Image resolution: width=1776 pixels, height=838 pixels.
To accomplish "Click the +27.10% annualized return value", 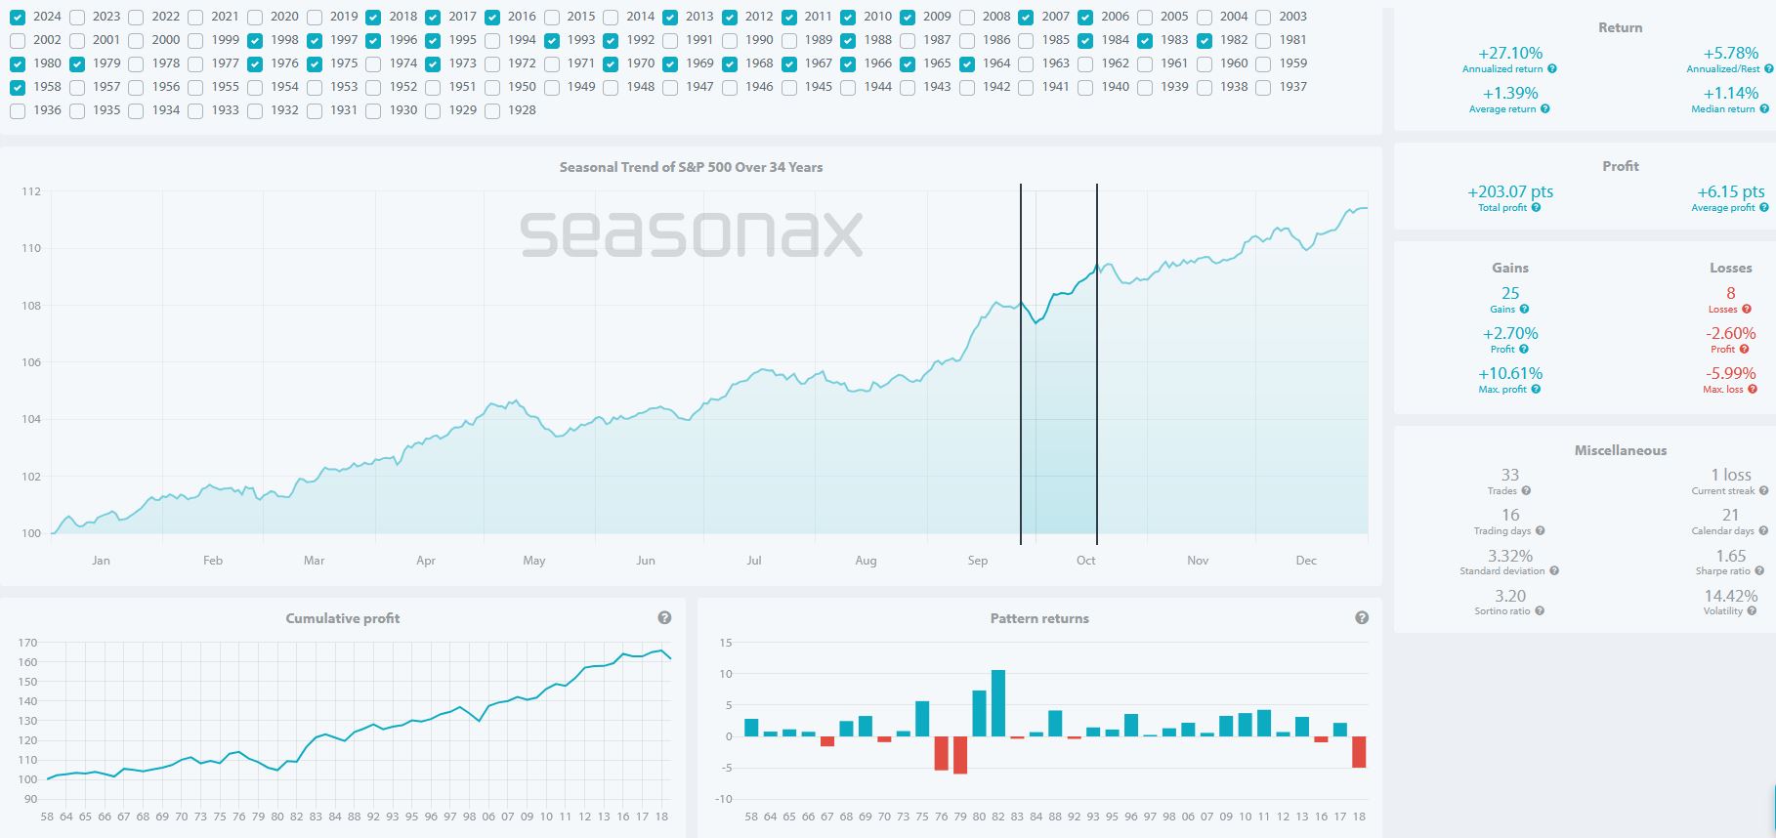I will (x=1510, y=54).
